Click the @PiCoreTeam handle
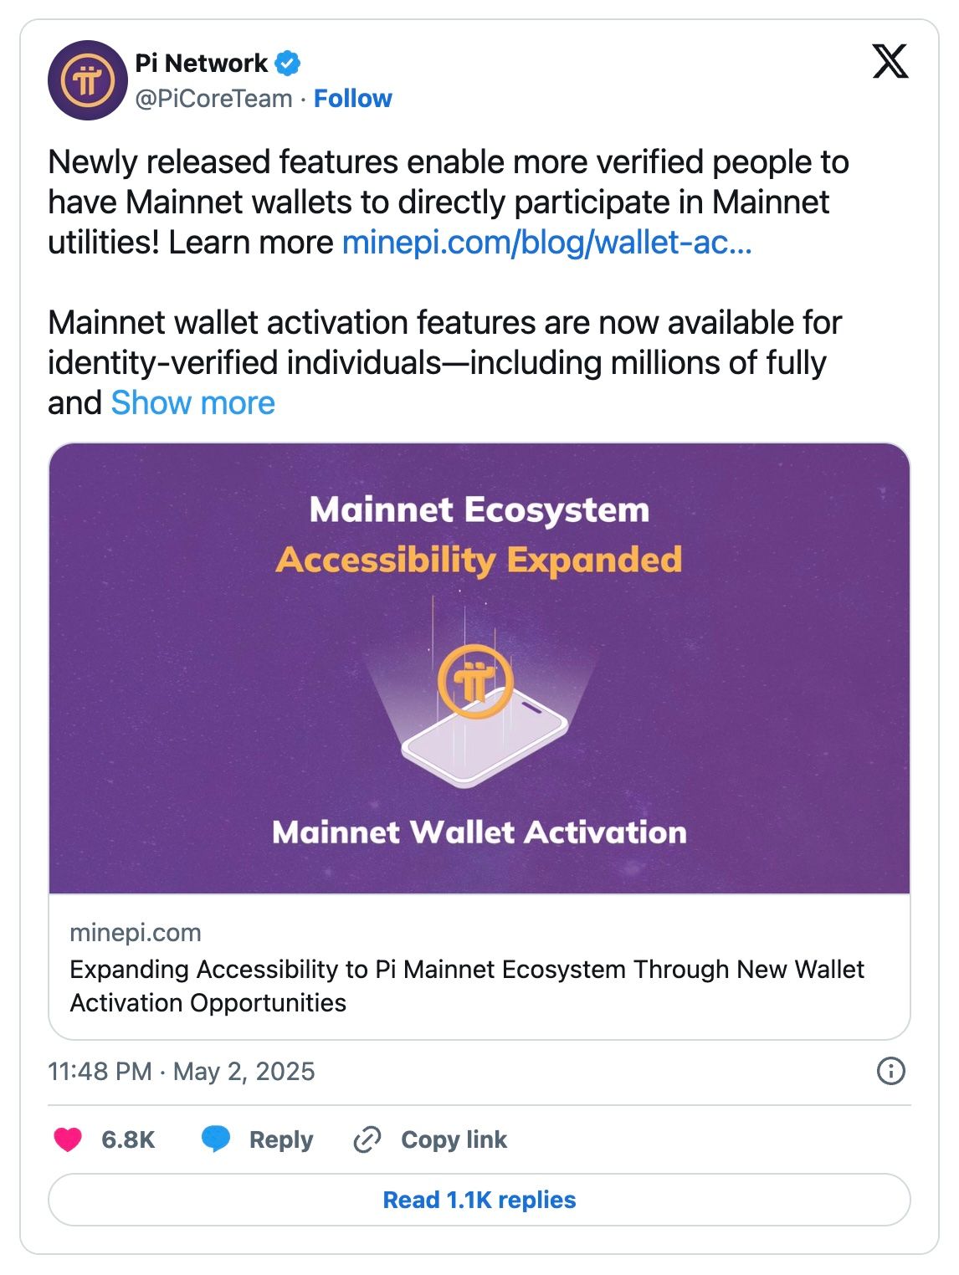The image size is (959, 1275). click(x=213, y=99)
